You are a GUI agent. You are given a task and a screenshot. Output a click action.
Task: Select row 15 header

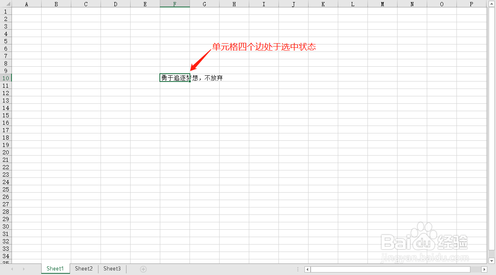click(x=6, y=115)
